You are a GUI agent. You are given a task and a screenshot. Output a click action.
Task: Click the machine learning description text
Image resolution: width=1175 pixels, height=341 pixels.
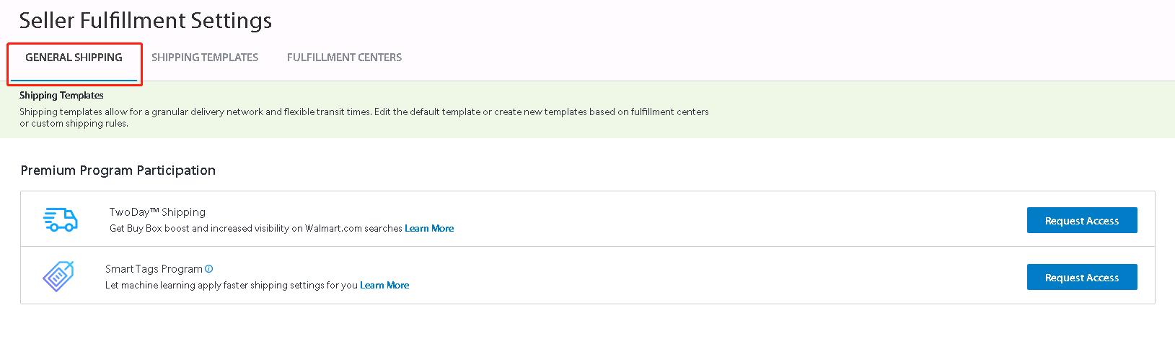(x=232, y=286)
